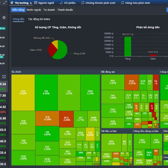
Task: Click the four-arrow expand icon in left sidebar
Action: (4, 76)
